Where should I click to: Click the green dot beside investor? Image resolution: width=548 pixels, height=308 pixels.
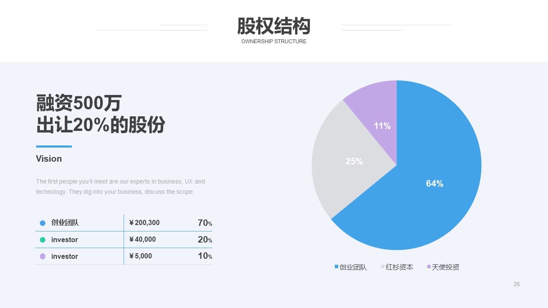(42, 240)
